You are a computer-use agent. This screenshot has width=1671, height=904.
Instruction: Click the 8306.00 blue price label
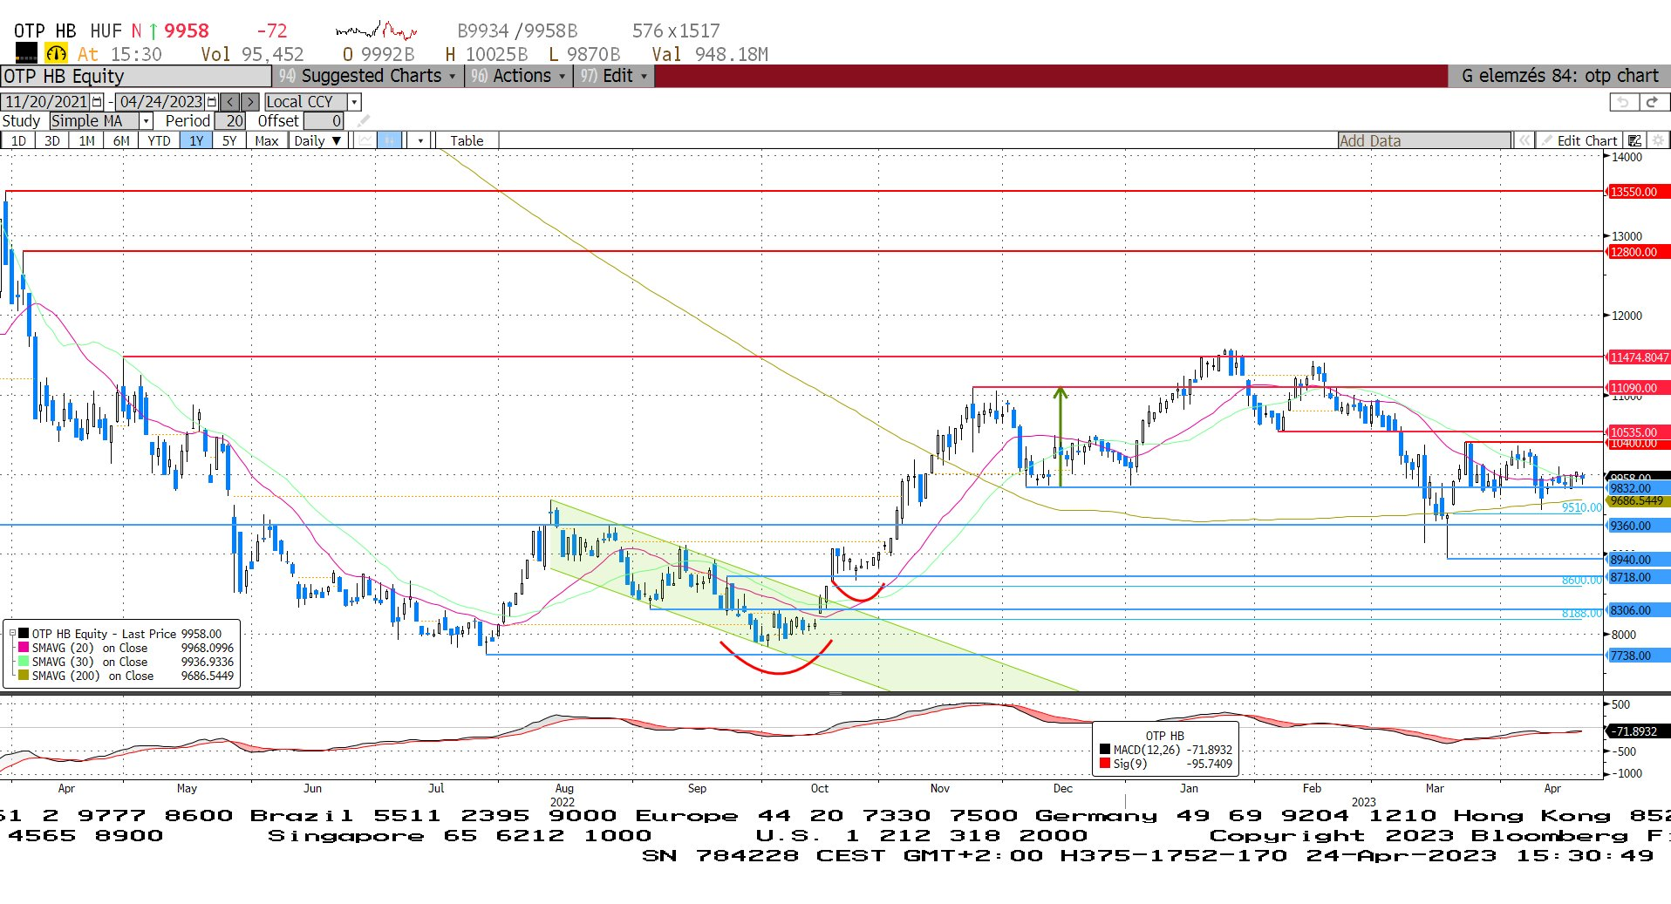click(x=1637, y=610)
